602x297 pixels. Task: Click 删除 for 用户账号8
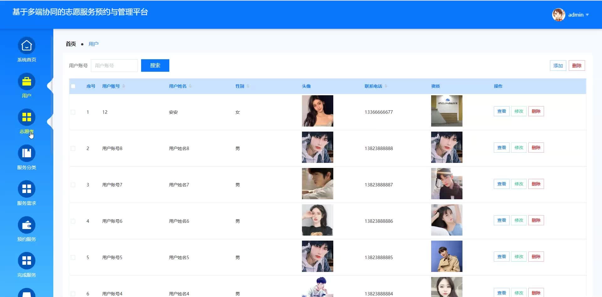tap(536, 148)
